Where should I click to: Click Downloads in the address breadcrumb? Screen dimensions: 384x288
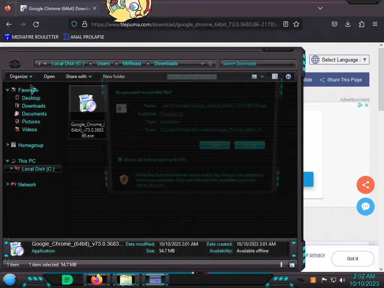click(166, 63)
